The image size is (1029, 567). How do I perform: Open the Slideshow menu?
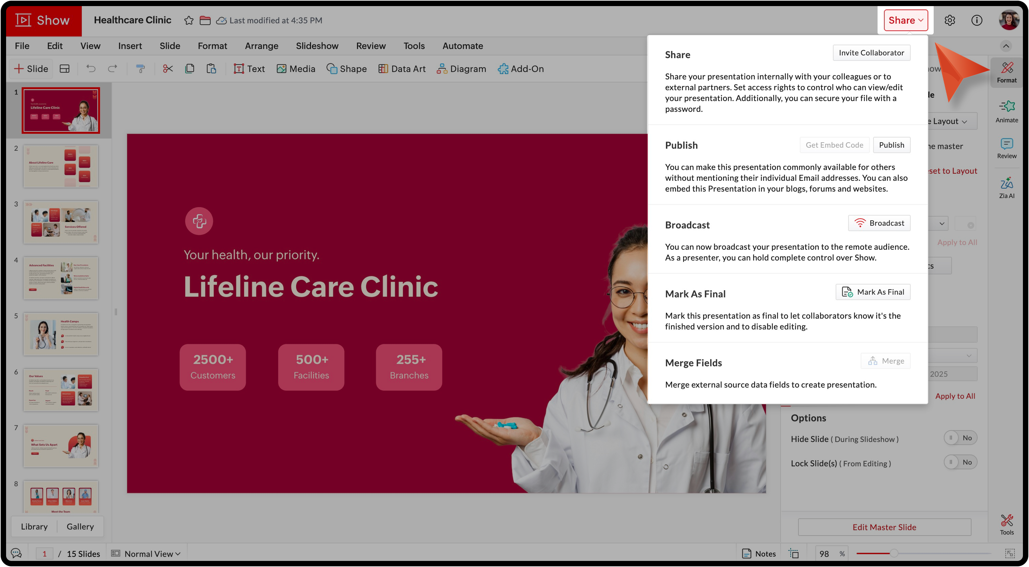(317, 46)
